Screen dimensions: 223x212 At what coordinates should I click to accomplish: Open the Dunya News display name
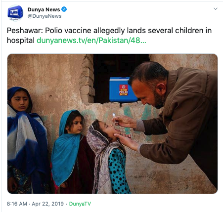pyautogui.click(x=44, y=9)
